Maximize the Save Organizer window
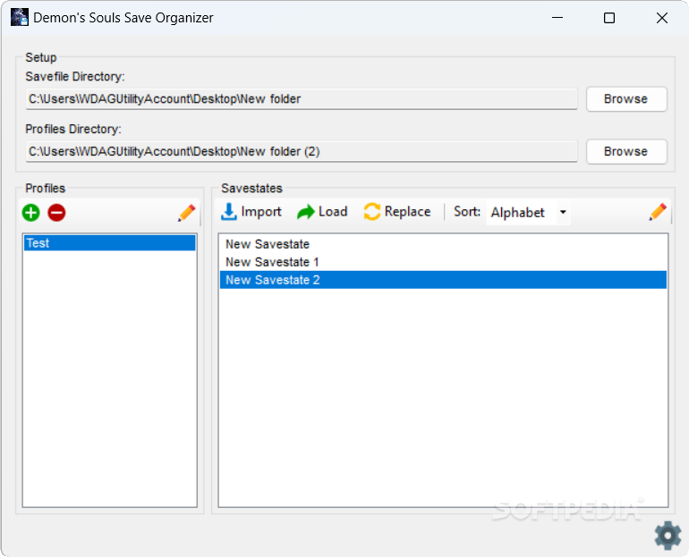Image resolution: width=689 pixels, height=557 pixels. pos(609,18)
